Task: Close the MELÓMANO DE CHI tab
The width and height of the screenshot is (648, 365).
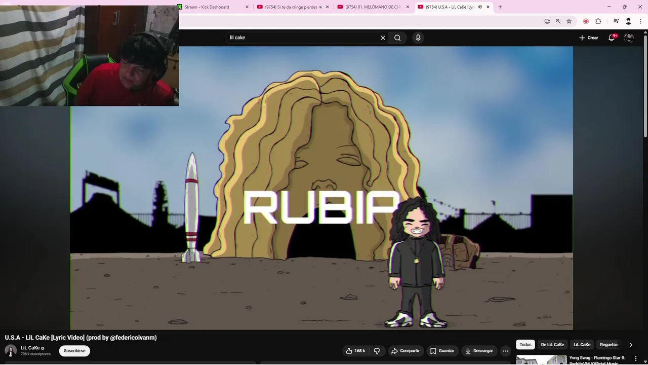Action: click(408, 7)
